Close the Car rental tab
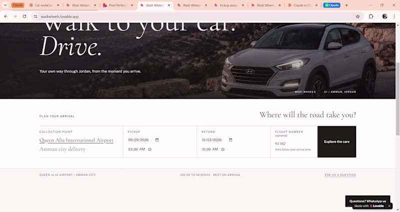 pyautogui.click(x=58, y=5)
